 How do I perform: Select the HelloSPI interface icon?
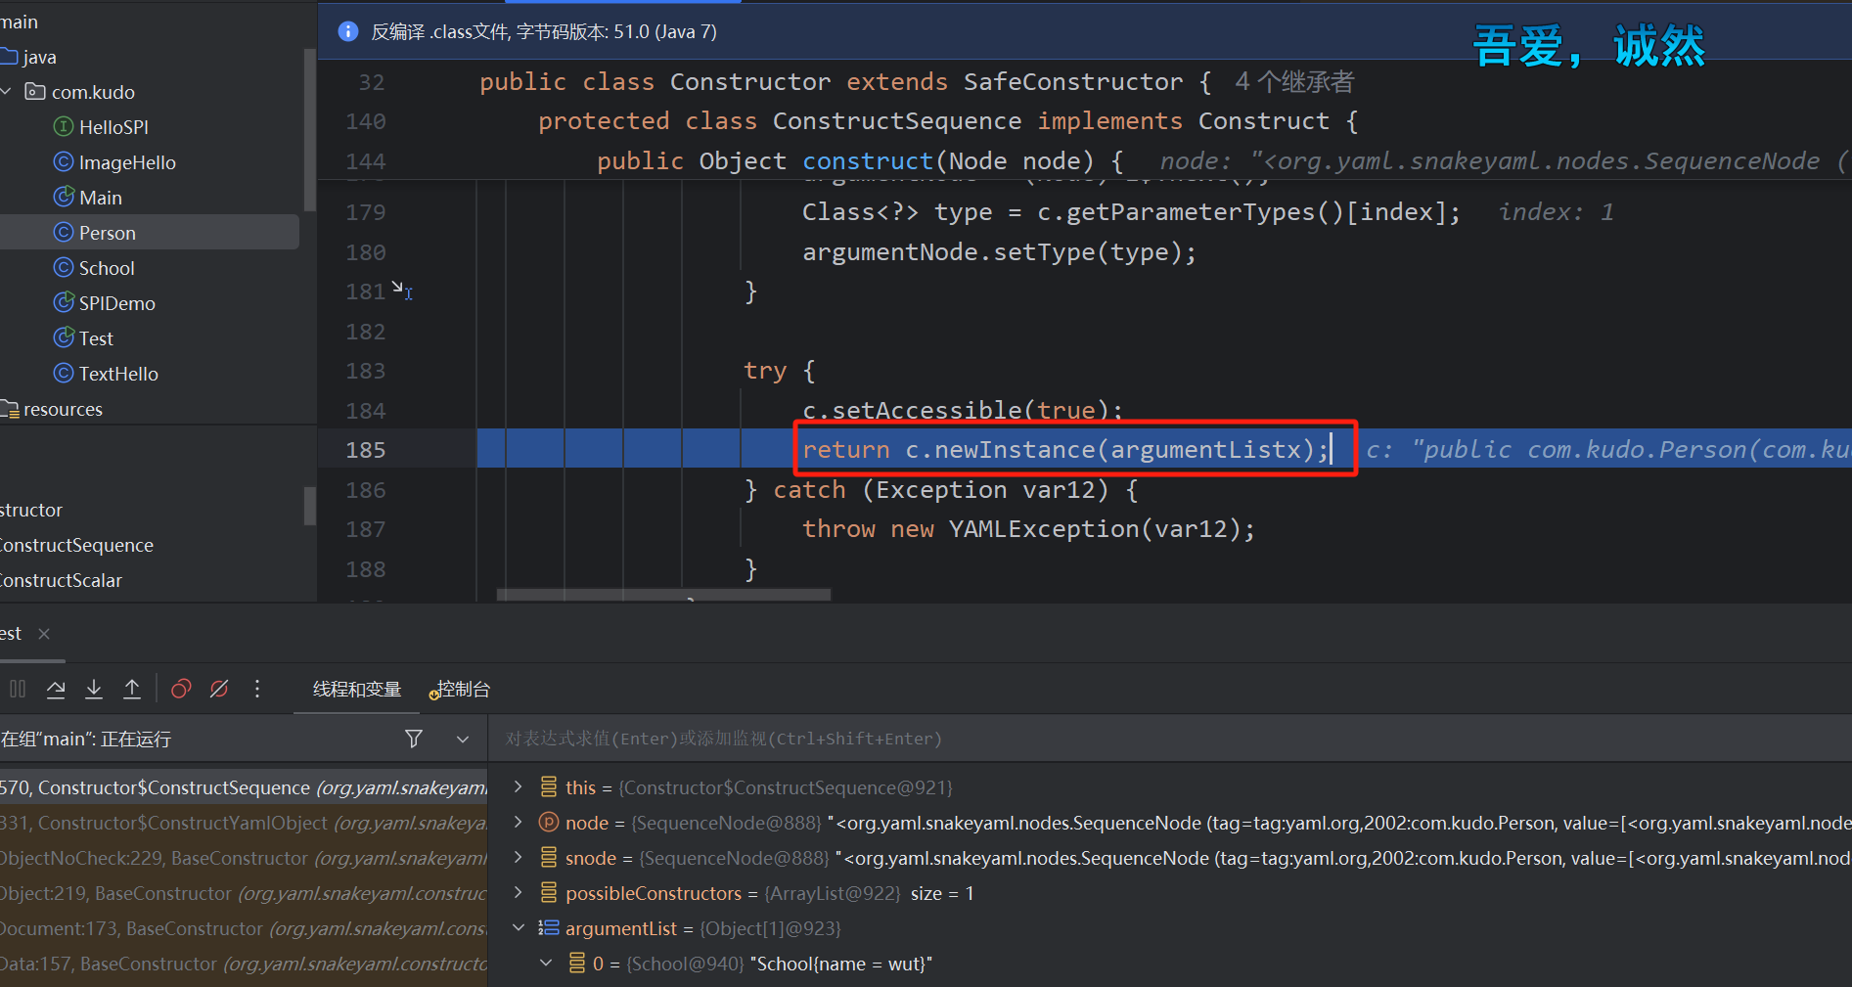click(64, 126)
